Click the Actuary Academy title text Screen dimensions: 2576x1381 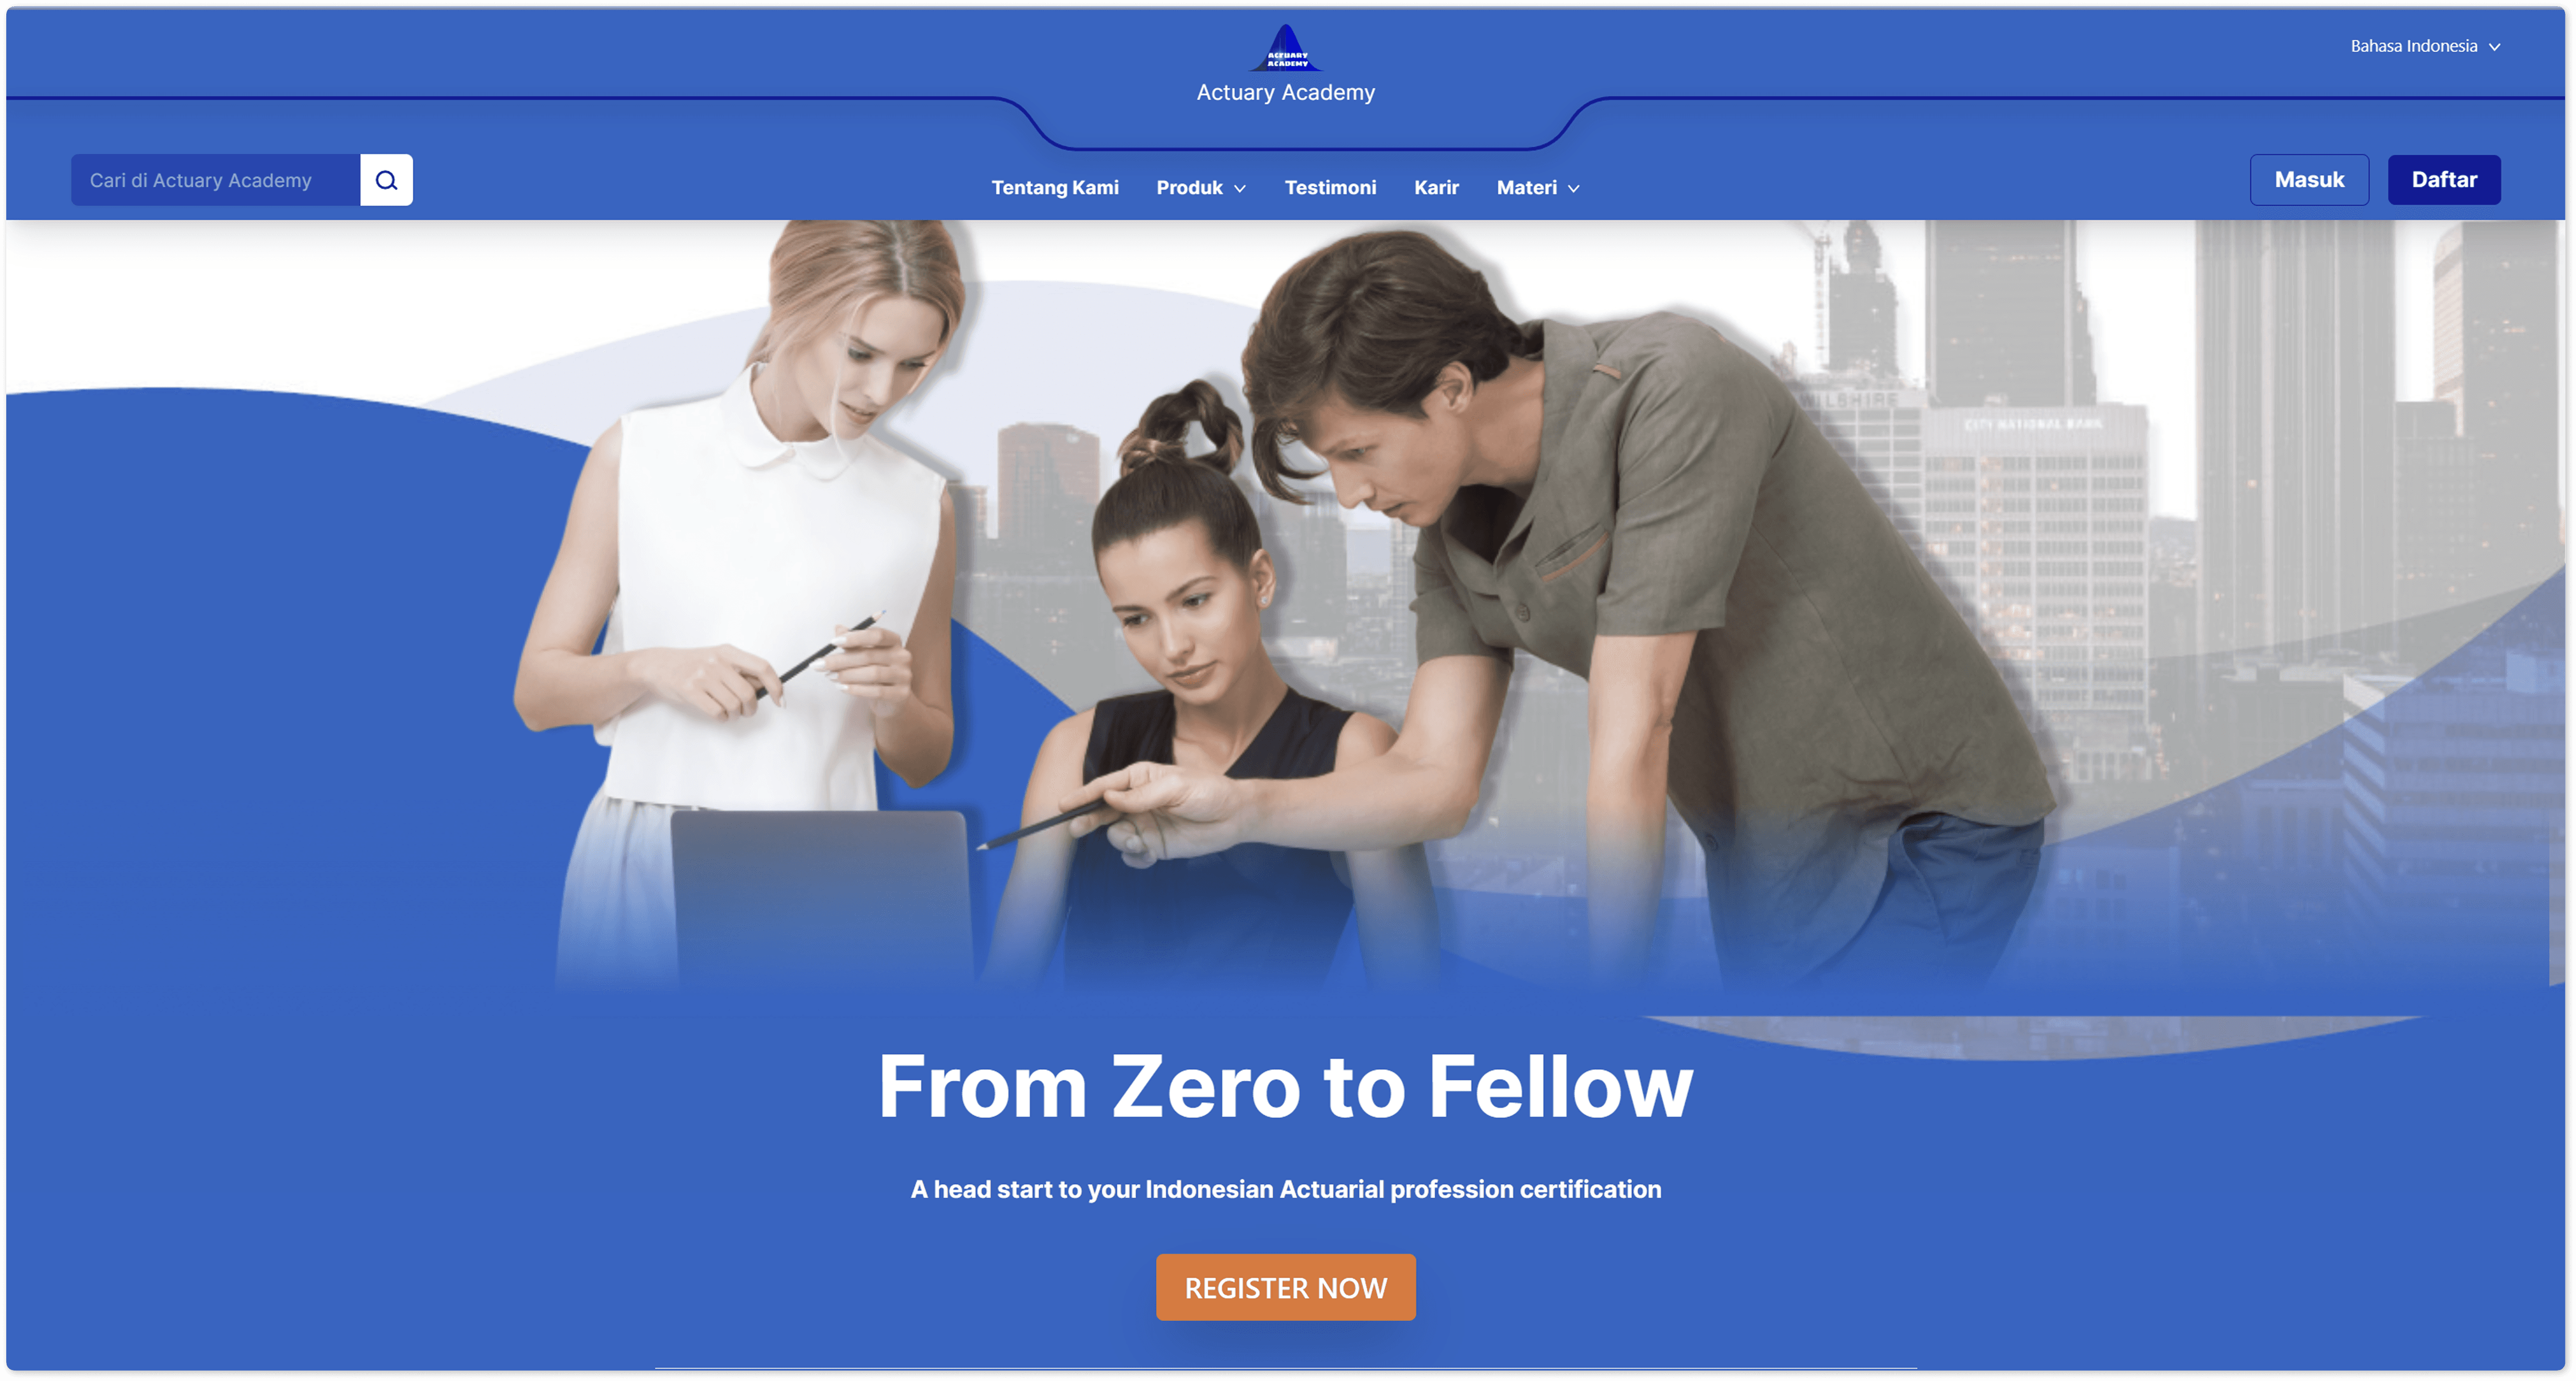[x=1286, y=92]
